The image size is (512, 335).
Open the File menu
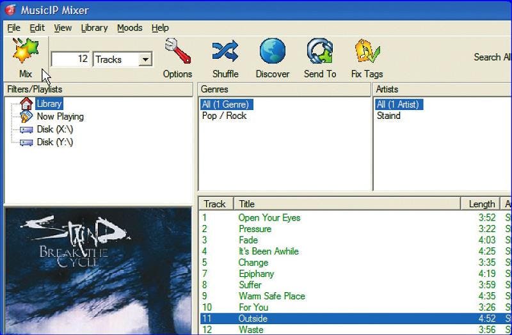(13, 27)
